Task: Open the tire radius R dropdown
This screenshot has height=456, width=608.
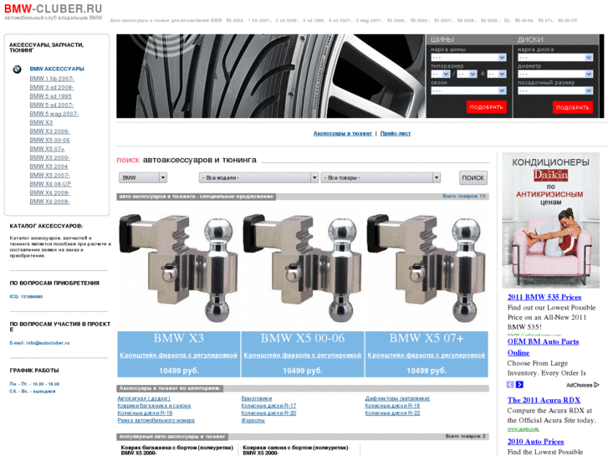Action: pos(497,74)
